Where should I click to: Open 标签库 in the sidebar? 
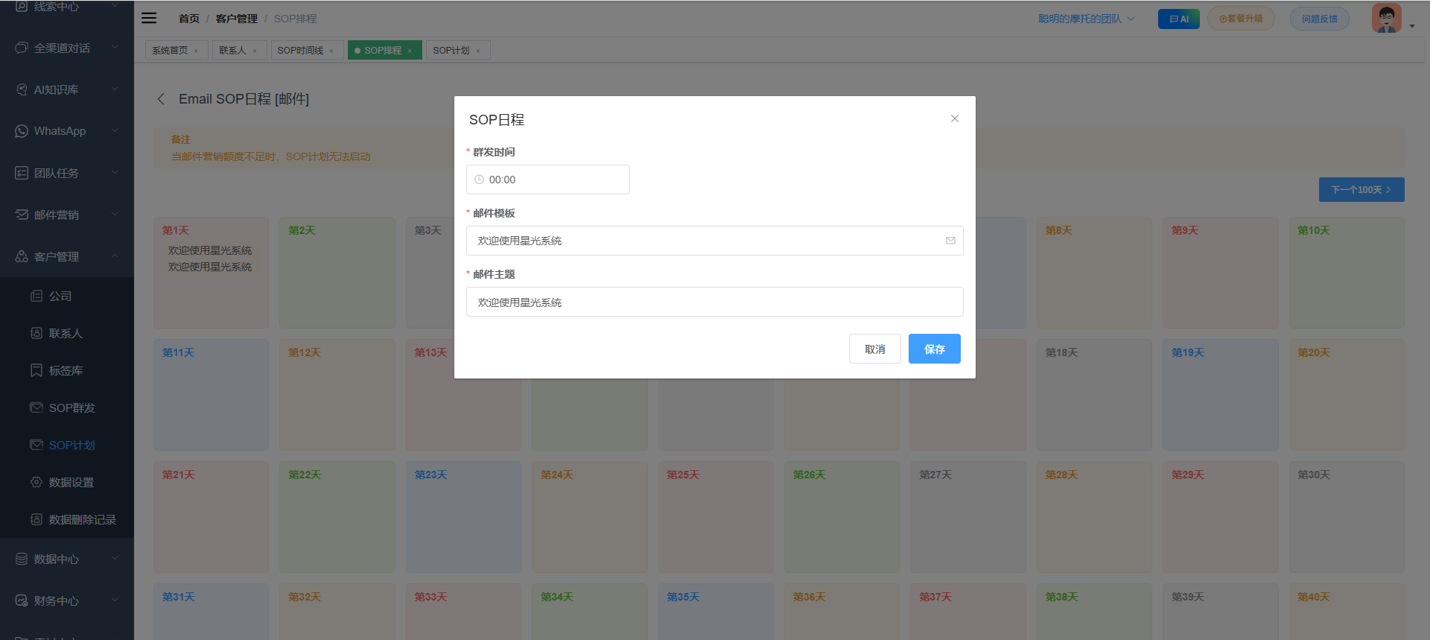pyautogui.click(x=67, y=370)
